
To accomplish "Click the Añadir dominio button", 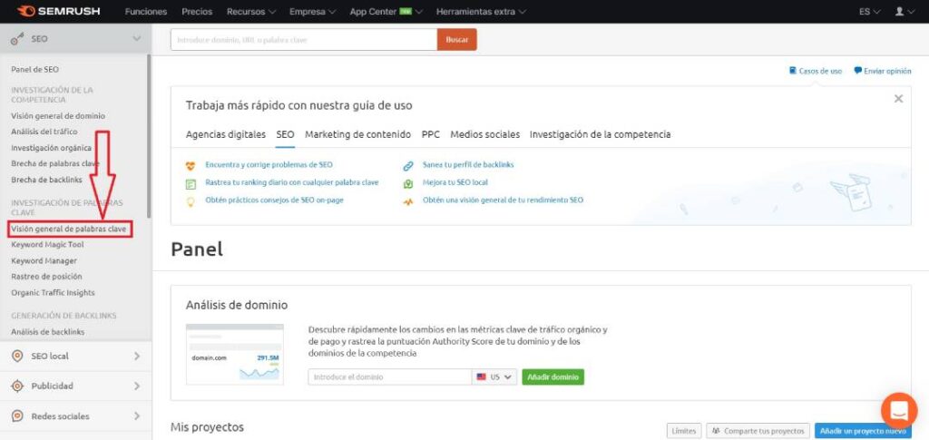I will (x=553, y=376).
